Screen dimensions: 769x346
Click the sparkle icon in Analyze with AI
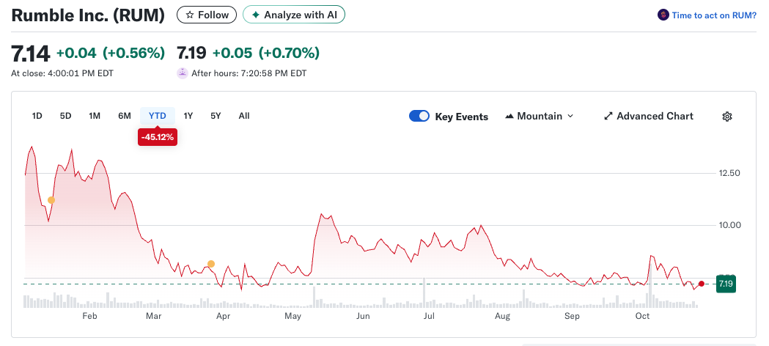[x=255, y=15]
